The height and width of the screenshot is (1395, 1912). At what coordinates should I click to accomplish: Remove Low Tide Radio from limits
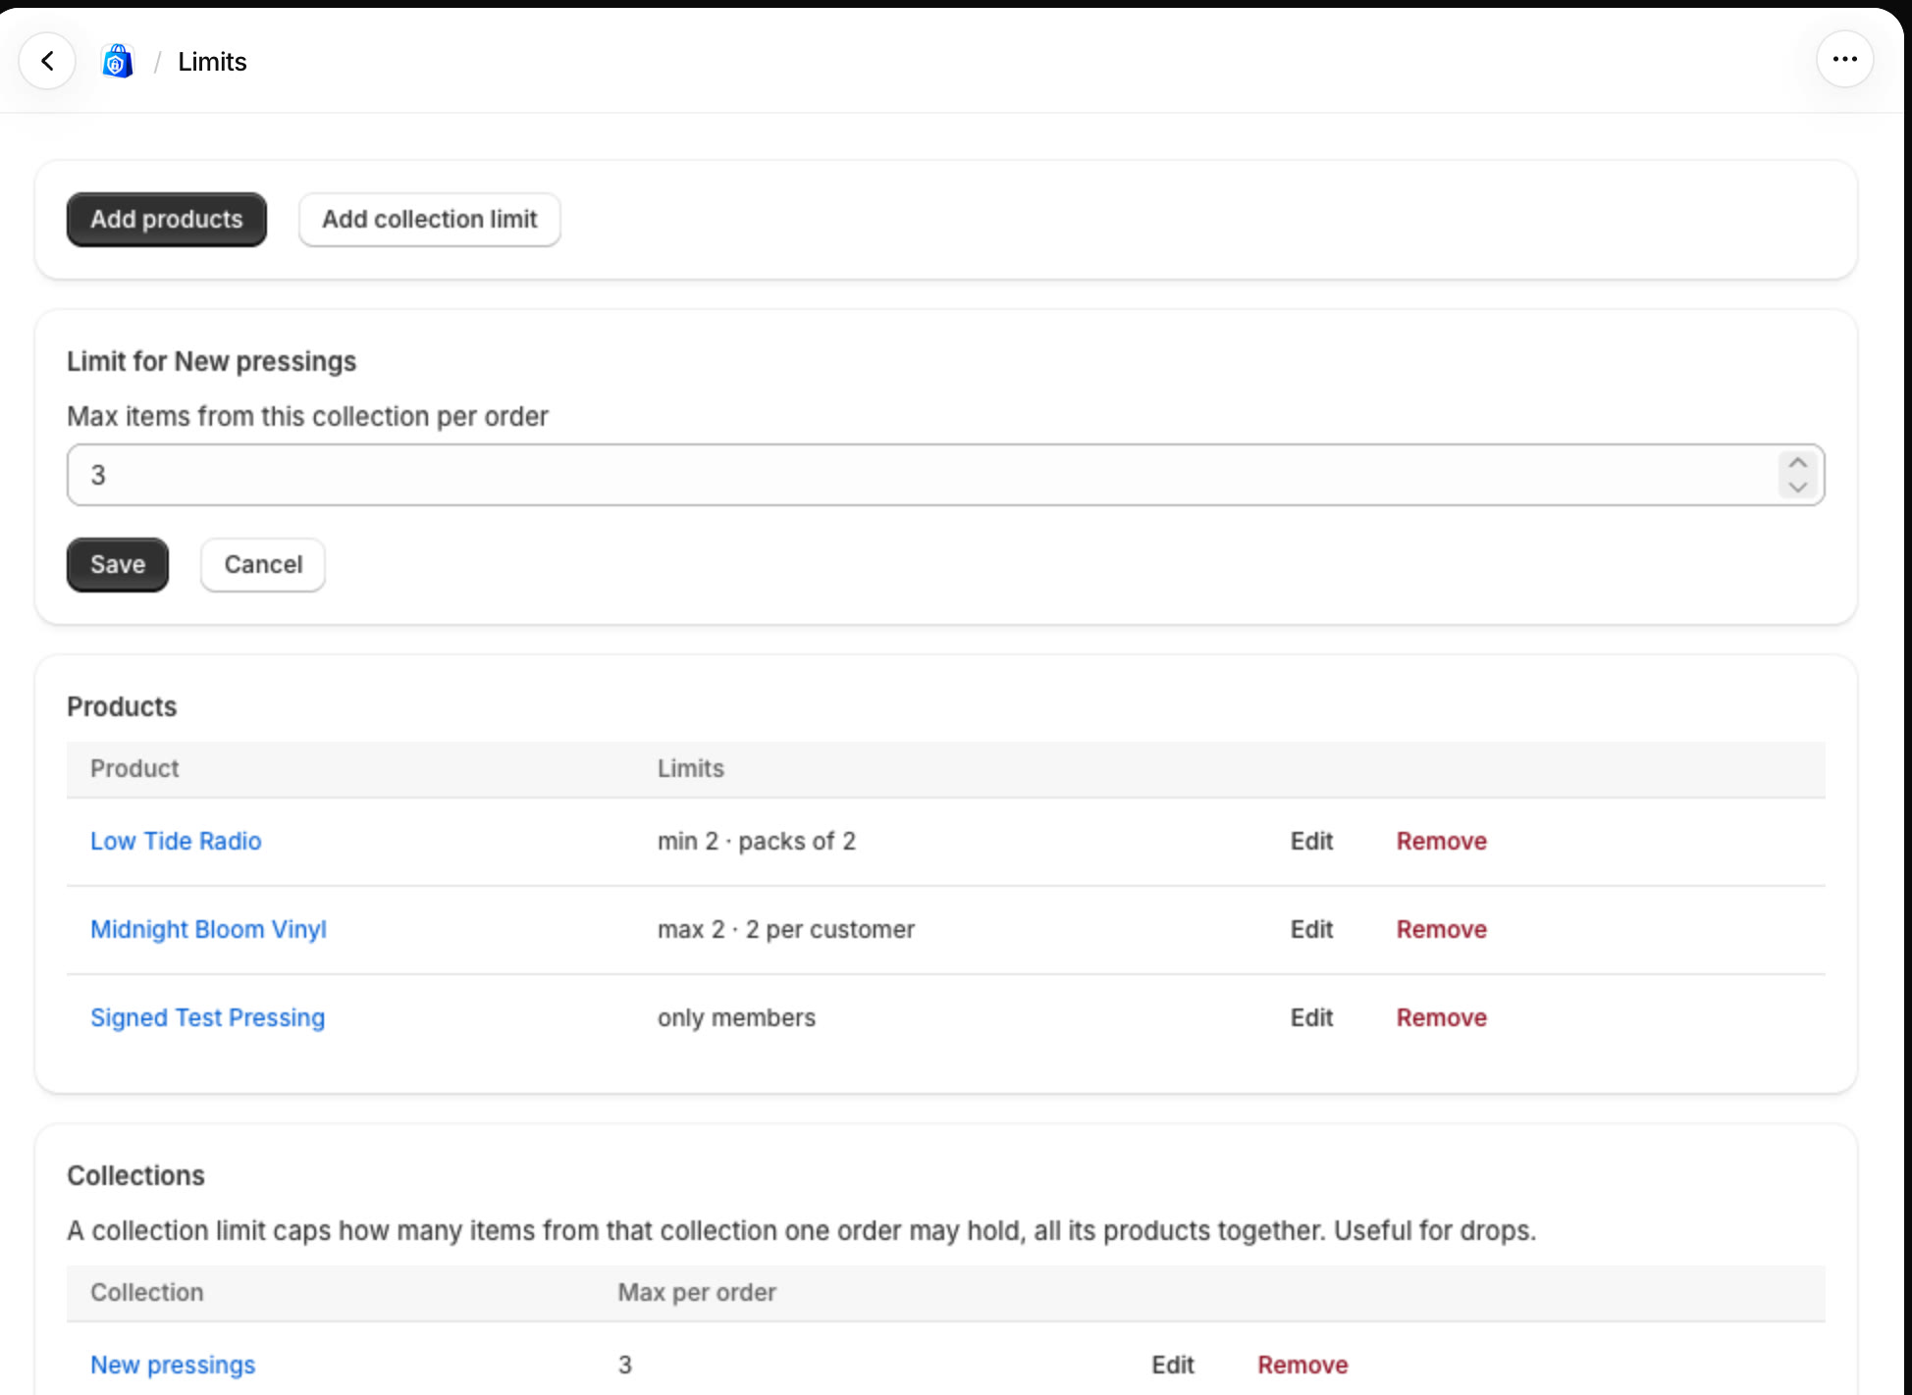pos(1442,841)
